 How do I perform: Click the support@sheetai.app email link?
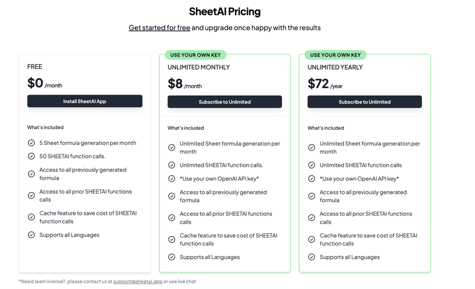[138, 281]
